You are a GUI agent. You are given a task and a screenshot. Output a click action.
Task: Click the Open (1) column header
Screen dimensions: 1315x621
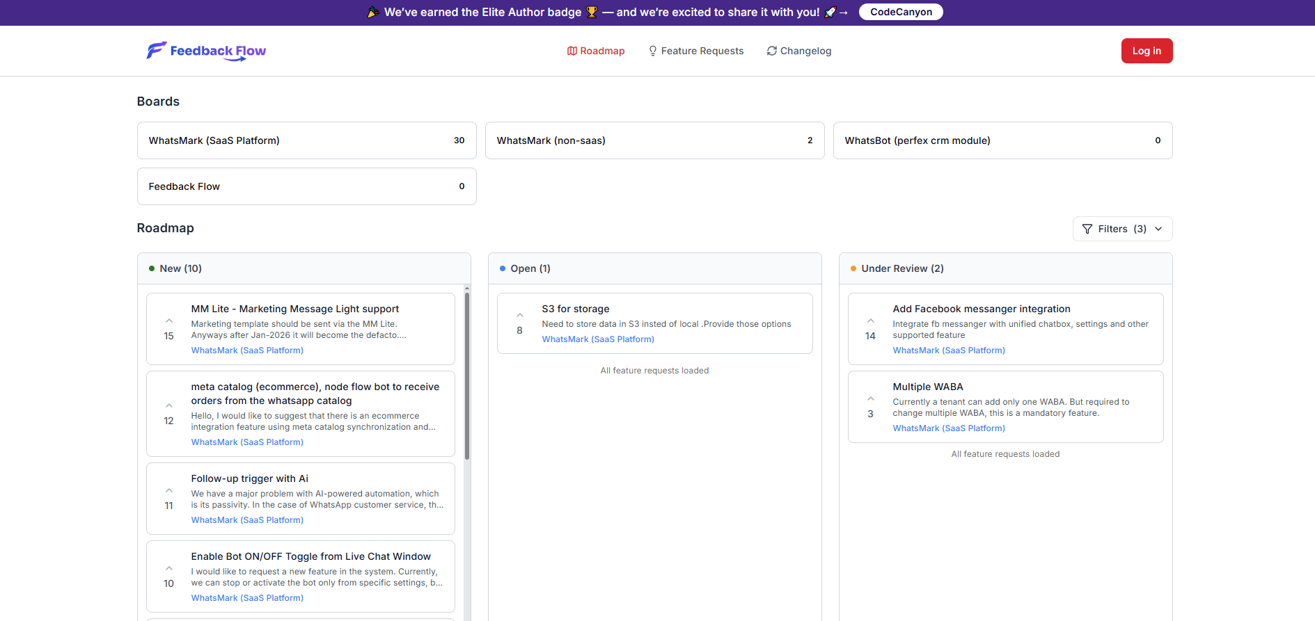click(655, 268)
